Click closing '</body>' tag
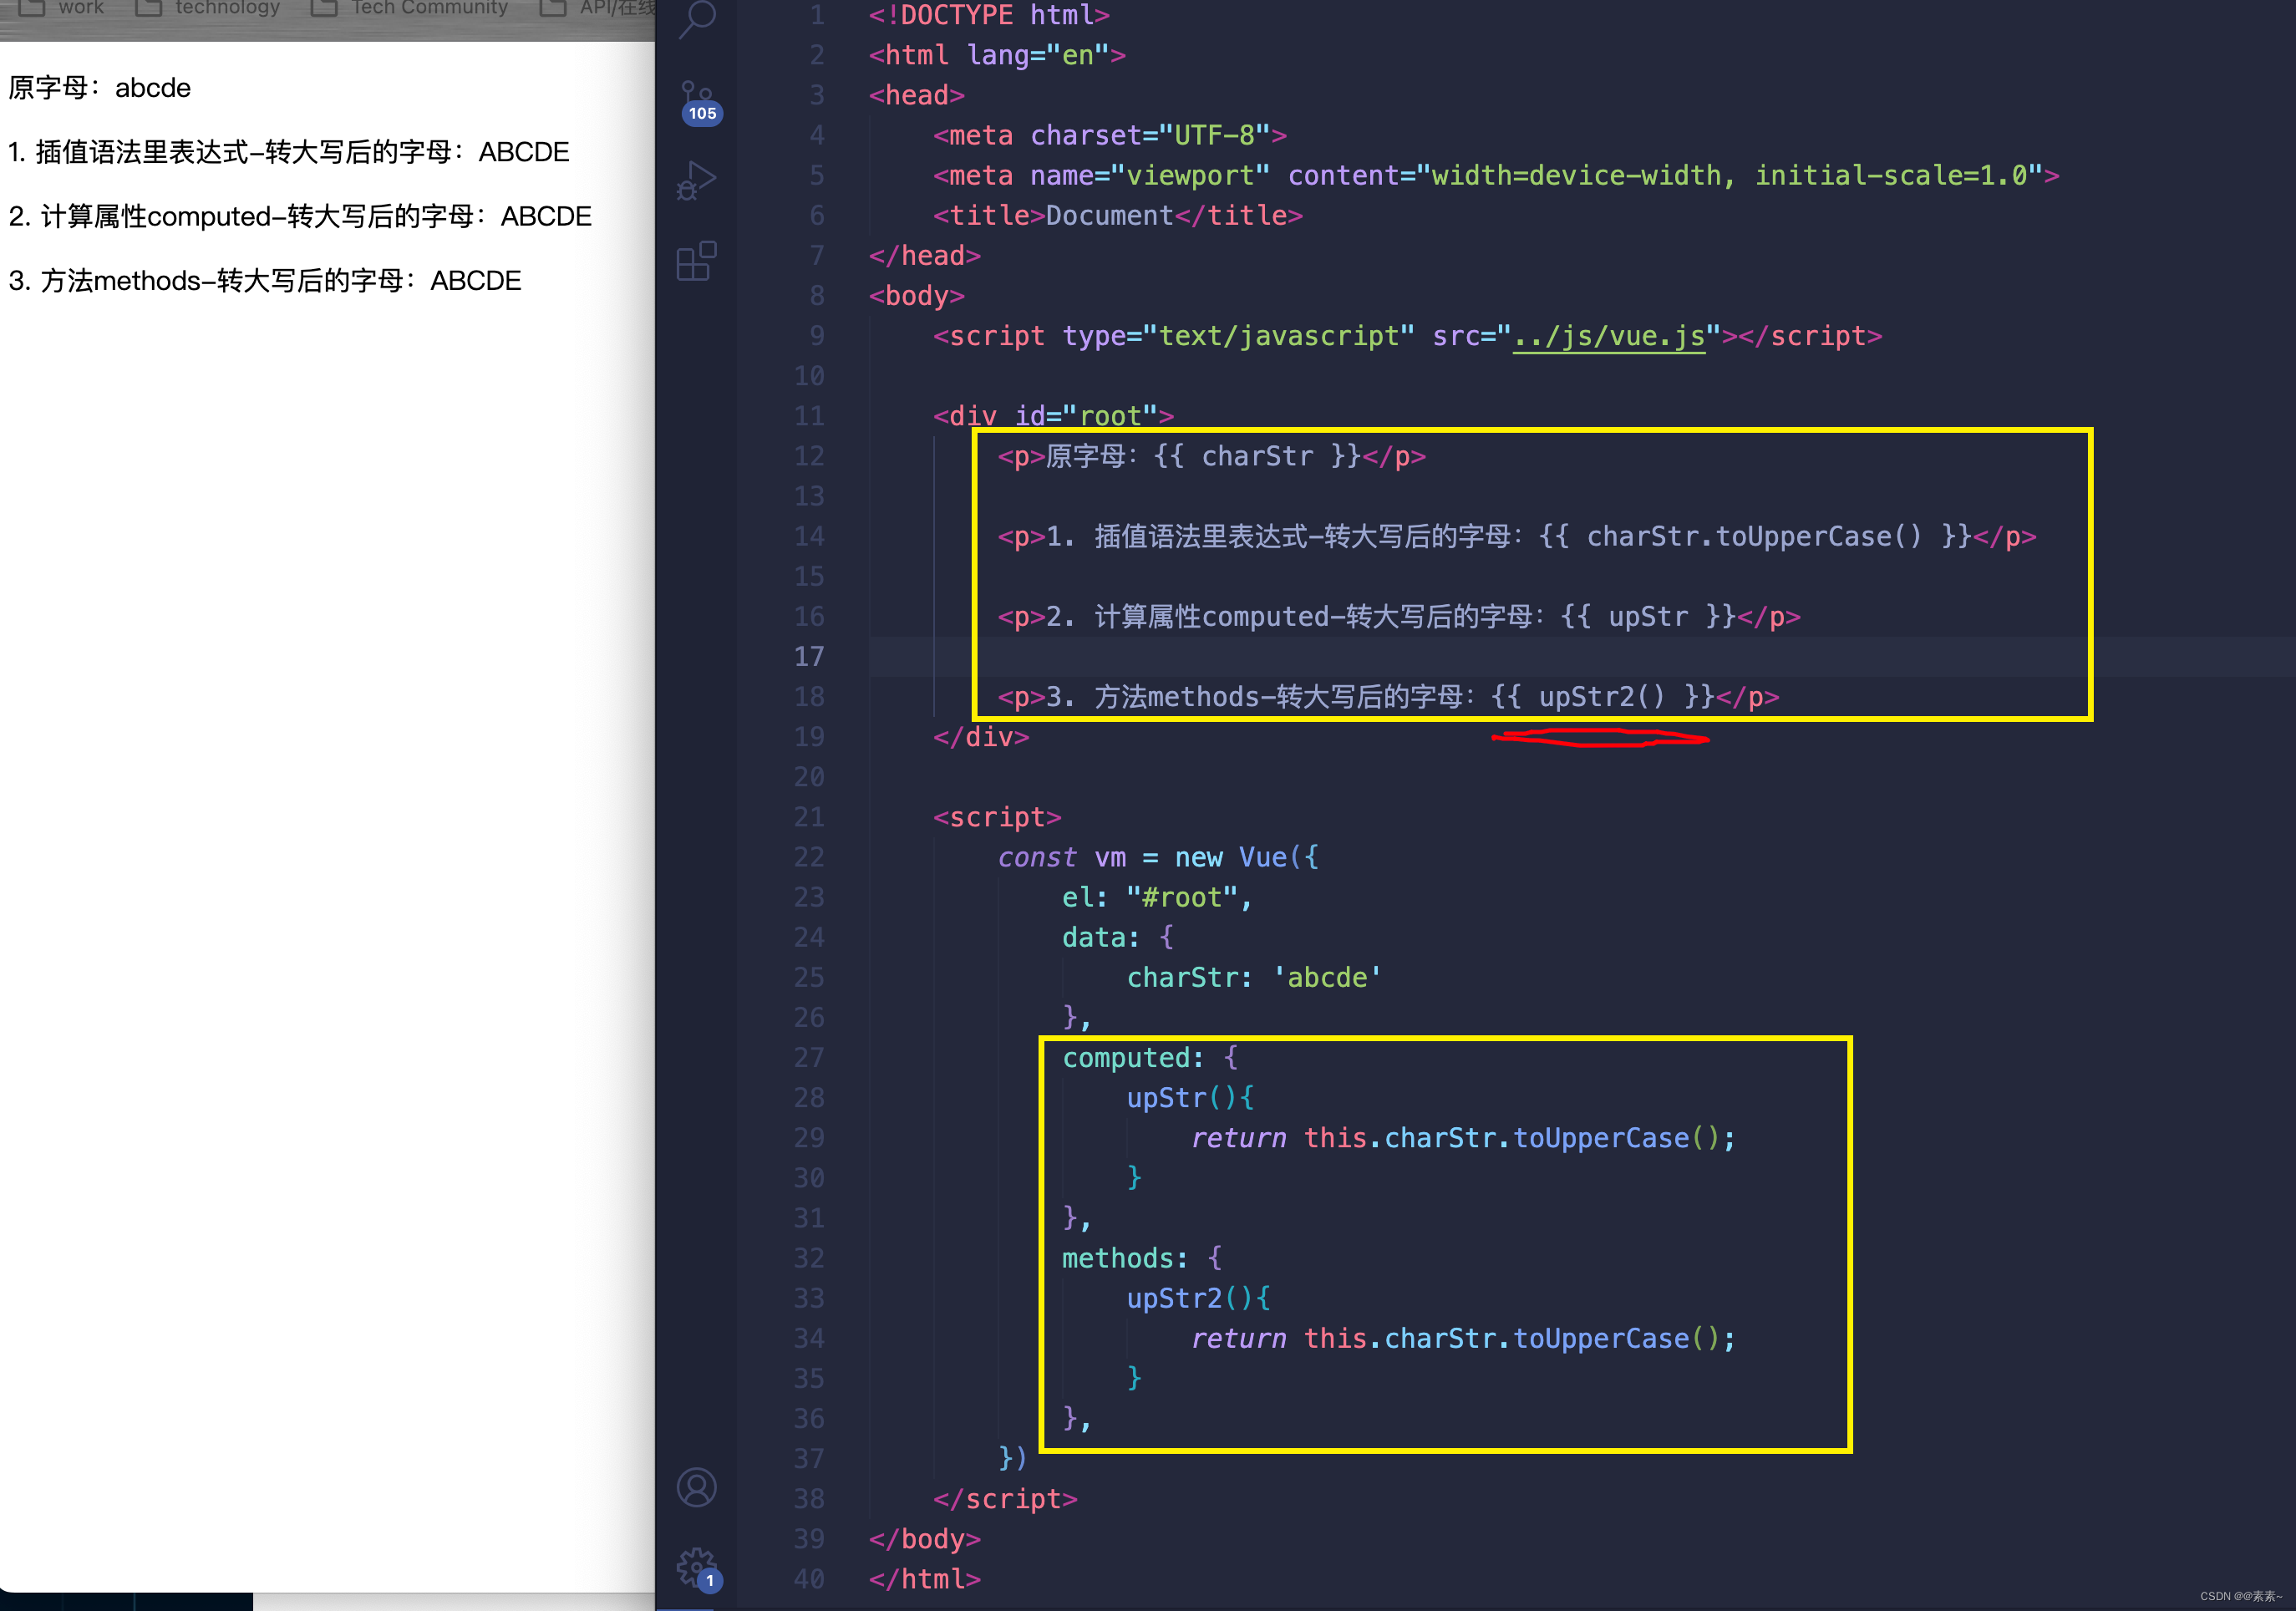The height and width of the screenshot is (1611, 2296). 925,1539
